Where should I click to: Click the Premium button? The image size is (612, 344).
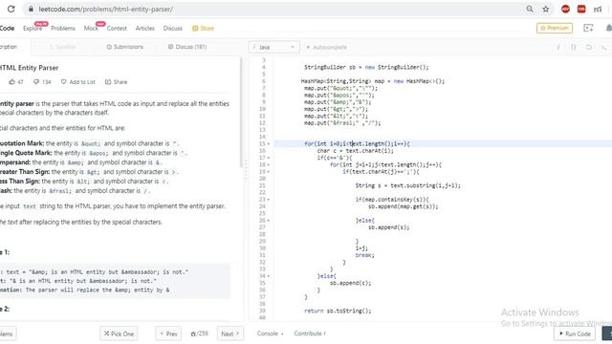(x=555, y=28)
